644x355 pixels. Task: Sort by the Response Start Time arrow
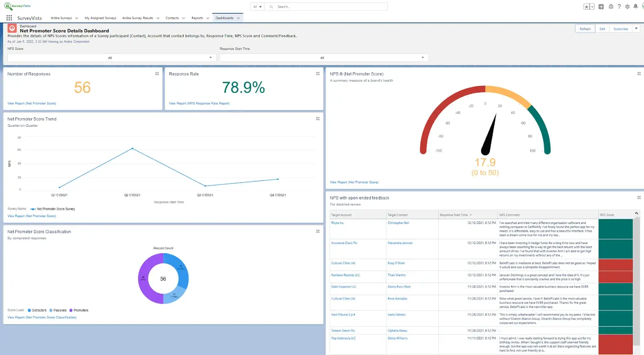tap(471, 215)
